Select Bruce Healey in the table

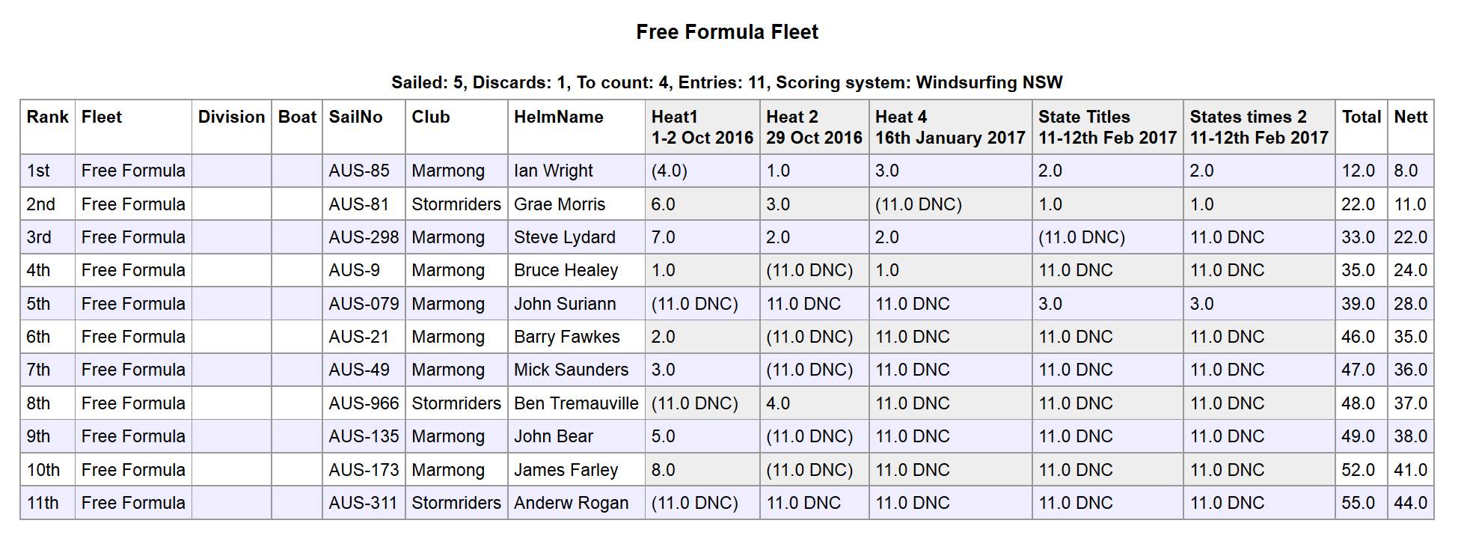tap(566, 271)
